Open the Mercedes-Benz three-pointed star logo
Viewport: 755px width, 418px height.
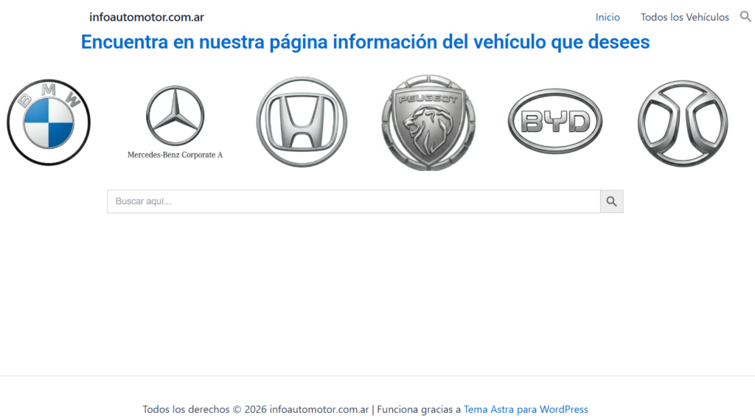(x=175, y=115)
